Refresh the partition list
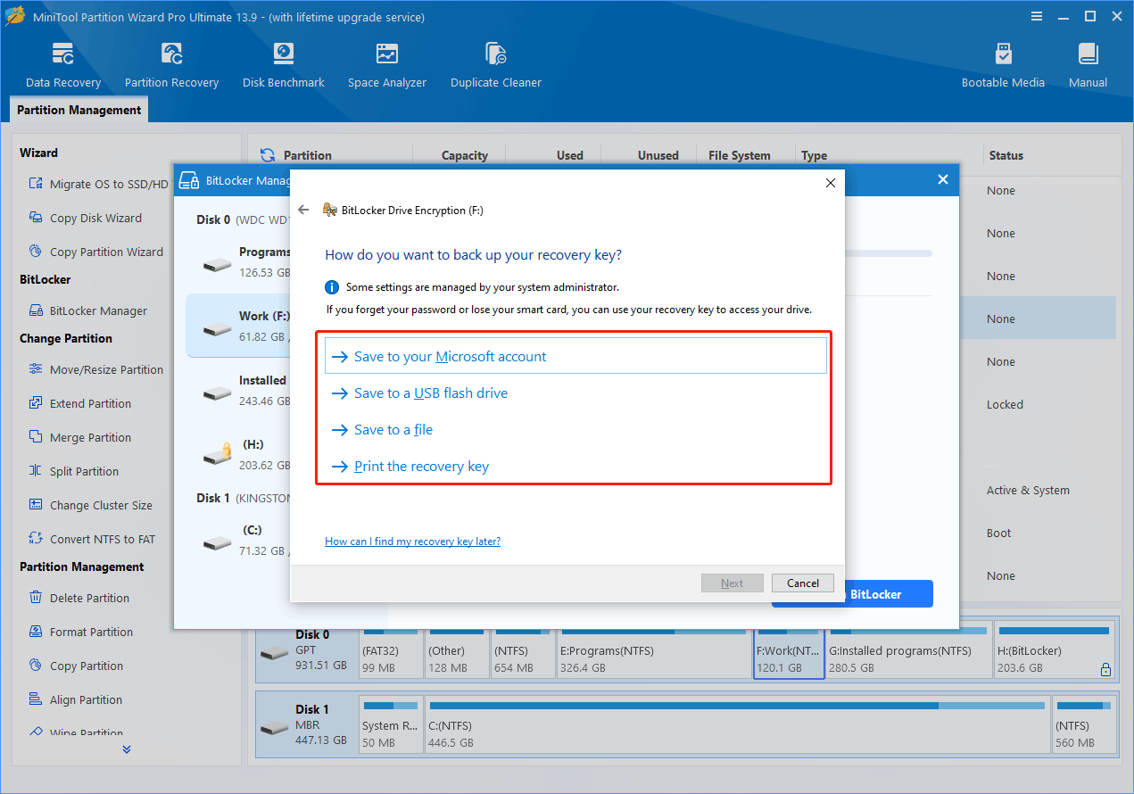Viewport: 1134px width, 794px height. [x=266, y=155]
